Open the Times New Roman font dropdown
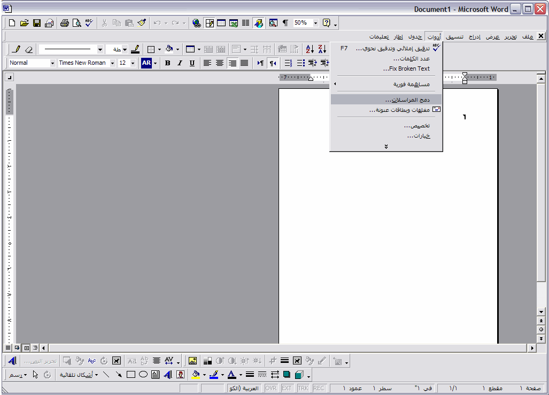The height and width of the screenshot is (395, 549). pyautogui.click(x=112, y=63)
